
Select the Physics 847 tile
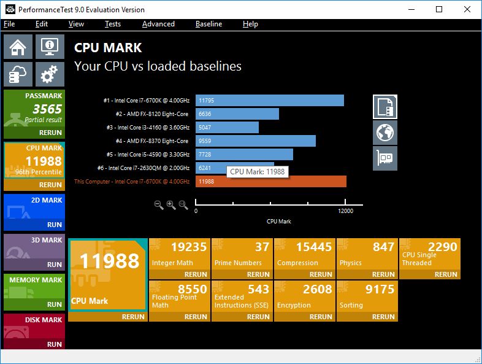pos(367,254)
